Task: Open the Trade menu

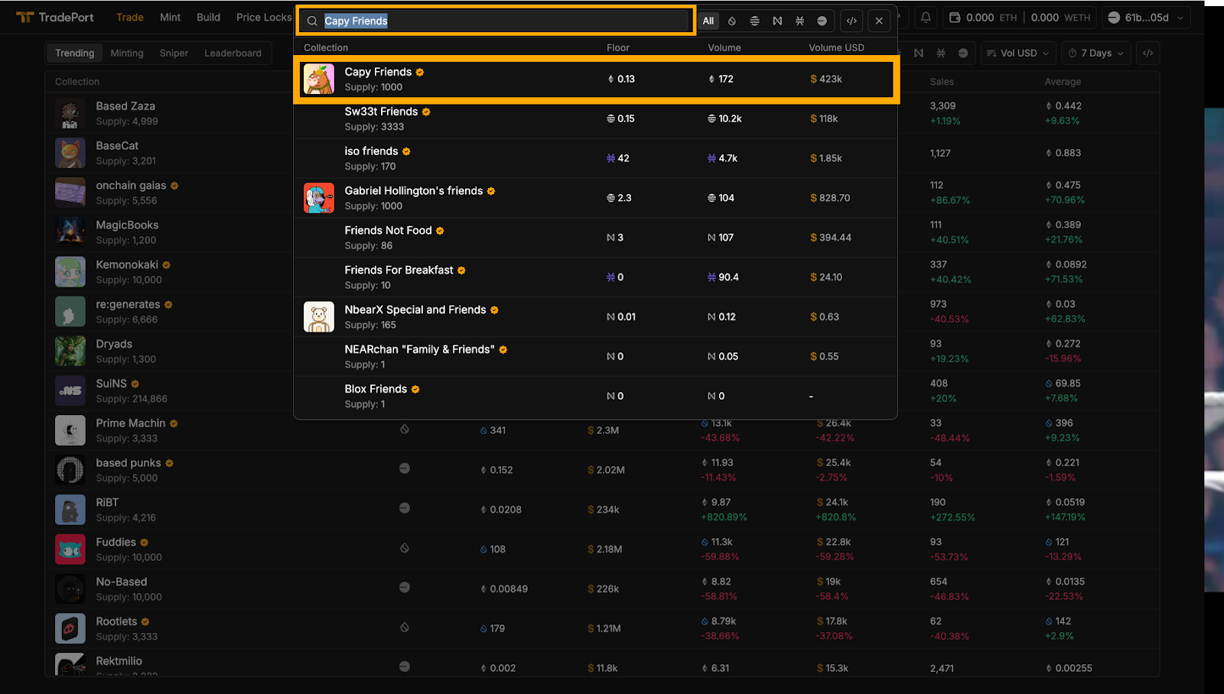Action: 130,17
